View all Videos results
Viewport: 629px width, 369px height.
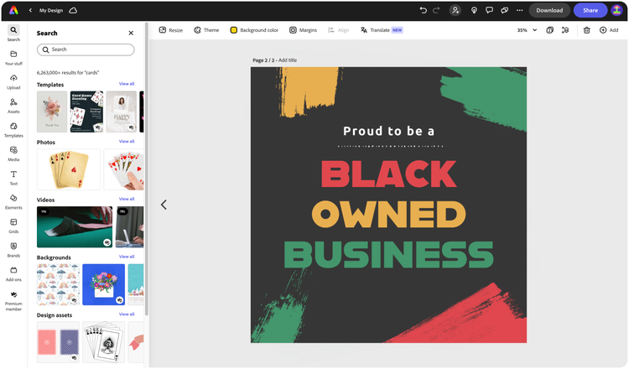127,199
